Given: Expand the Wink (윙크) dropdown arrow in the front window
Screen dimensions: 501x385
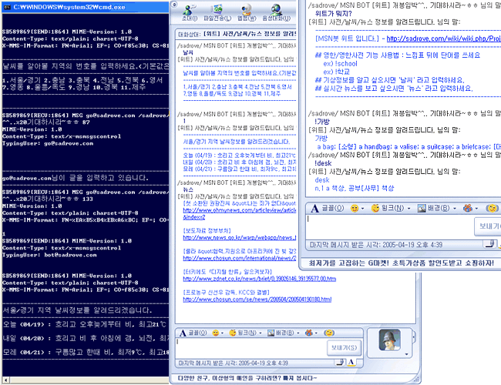Looking at the screenshot, I should 409,209.
